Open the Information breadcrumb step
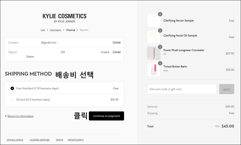The image size is (241, 145). tap(55, 30)
